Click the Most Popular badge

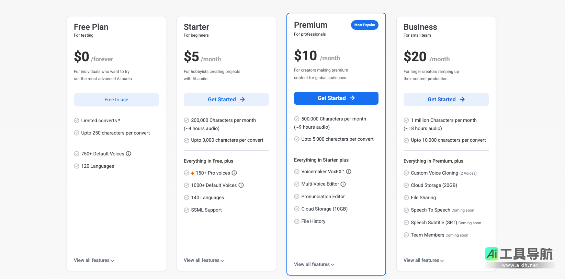364,25
